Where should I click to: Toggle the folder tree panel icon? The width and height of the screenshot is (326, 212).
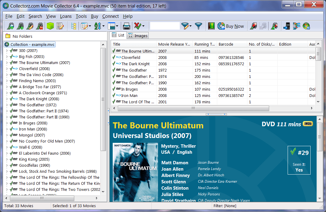(x=73, y=26)
